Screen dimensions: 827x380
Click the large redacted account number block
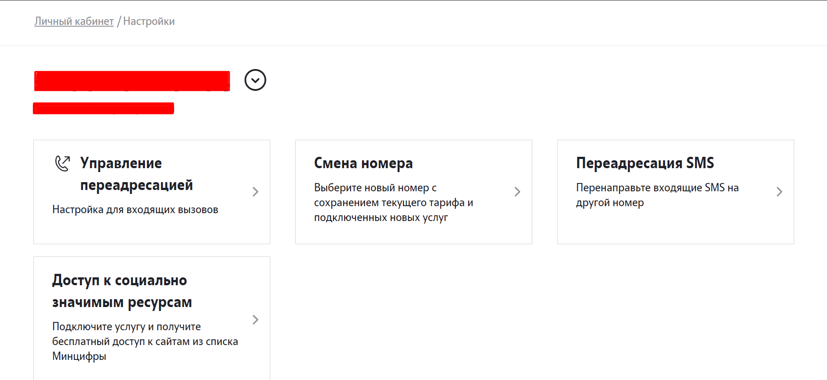[x=132, y=81]
